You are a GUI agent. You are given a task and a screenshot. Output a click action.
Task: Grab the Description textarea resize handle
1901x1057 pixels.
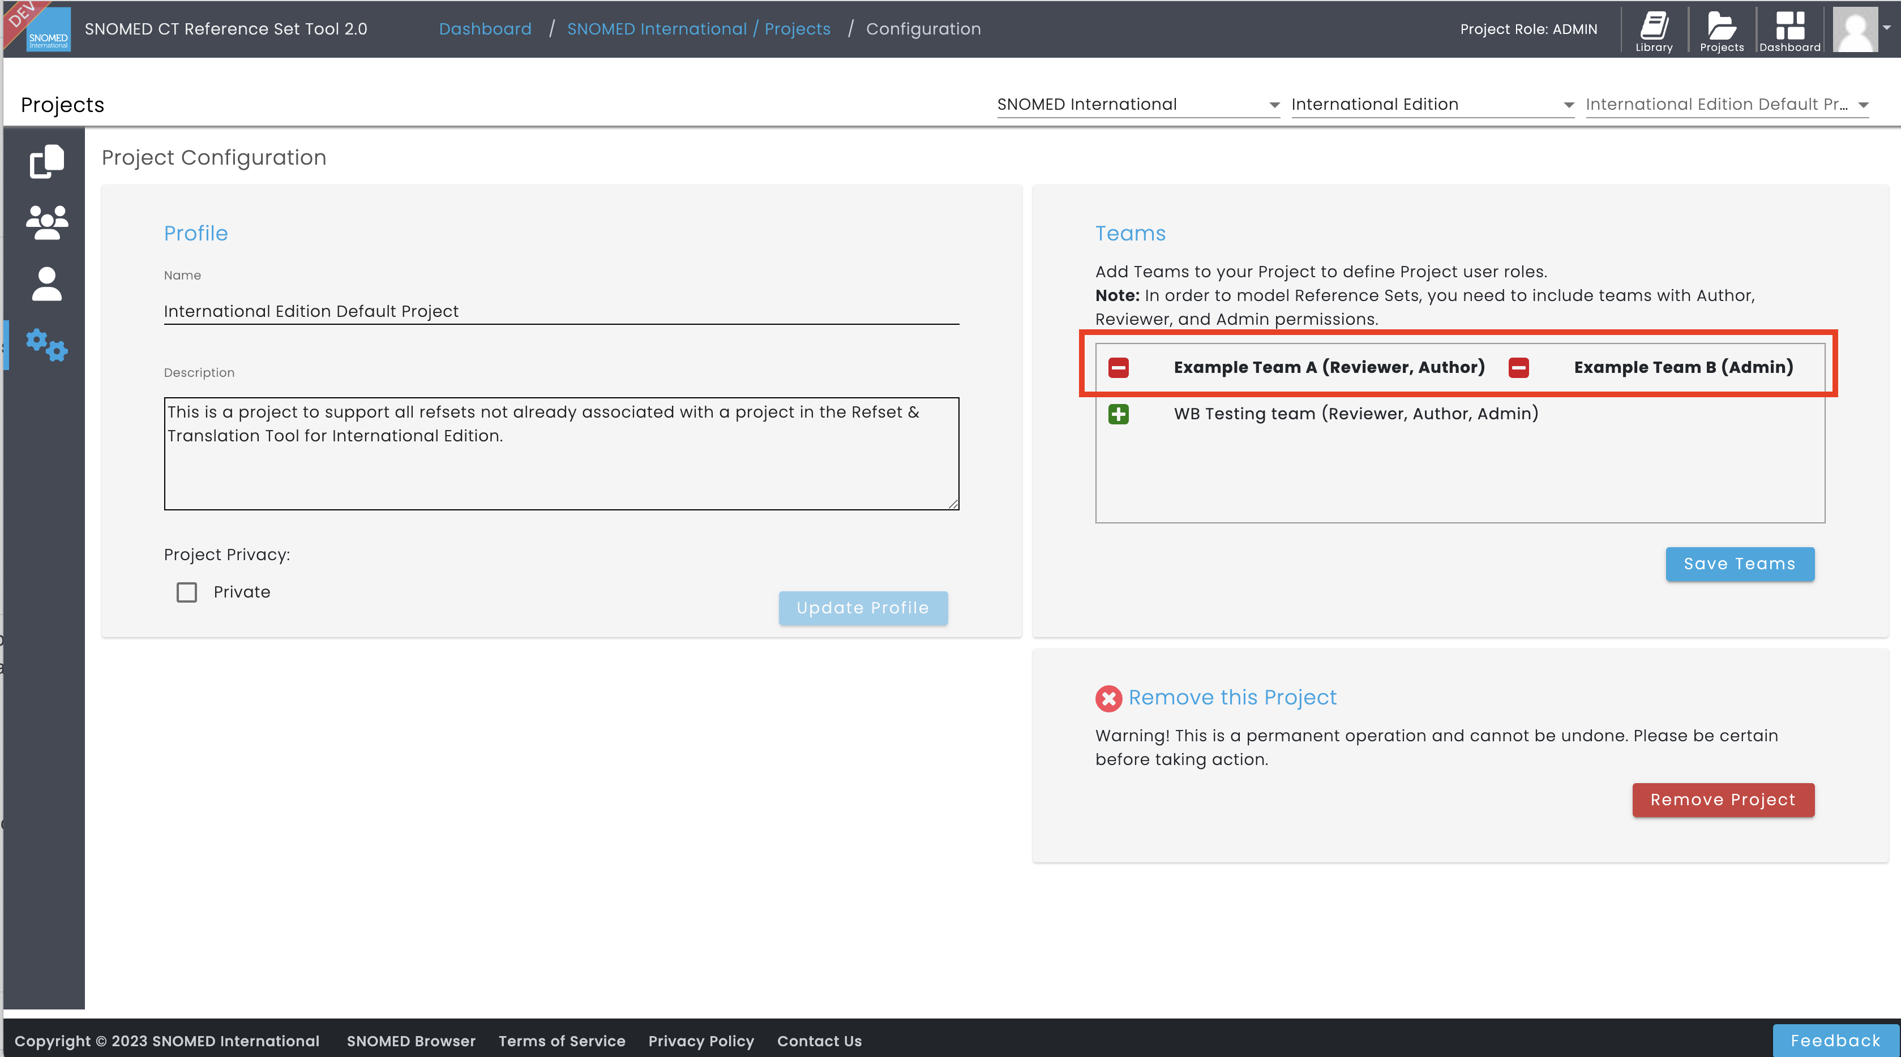953,504
